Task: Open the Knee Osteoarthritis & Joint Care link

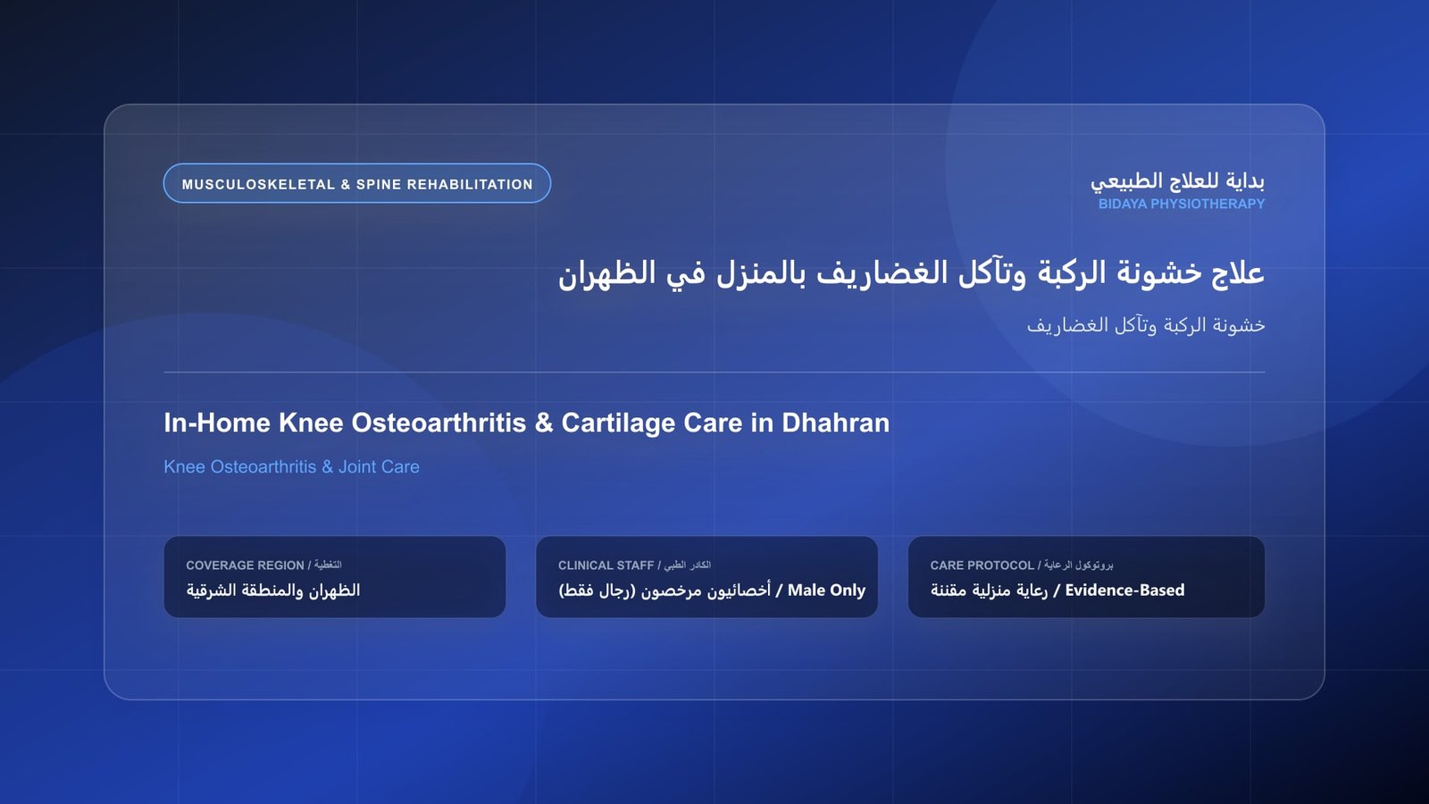Action: click(x=291, y=466)
